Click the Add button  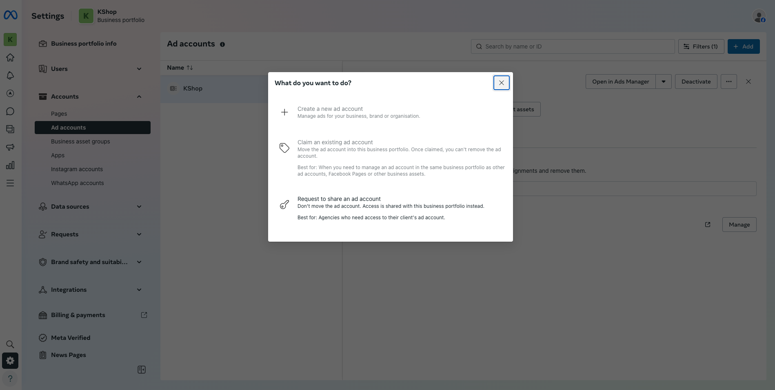(x=744, y=46)
